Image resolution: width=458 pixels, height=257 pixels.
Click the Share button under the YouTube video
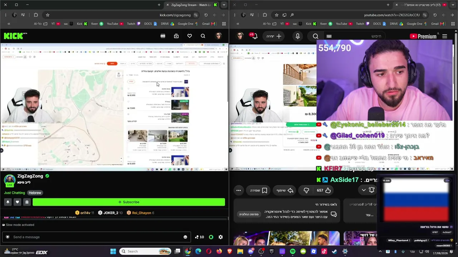click(285, 190)
